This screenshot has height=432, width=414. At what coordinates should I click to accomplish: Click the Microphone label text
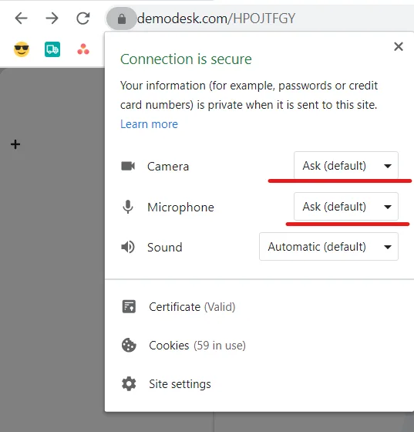[180, 208]
